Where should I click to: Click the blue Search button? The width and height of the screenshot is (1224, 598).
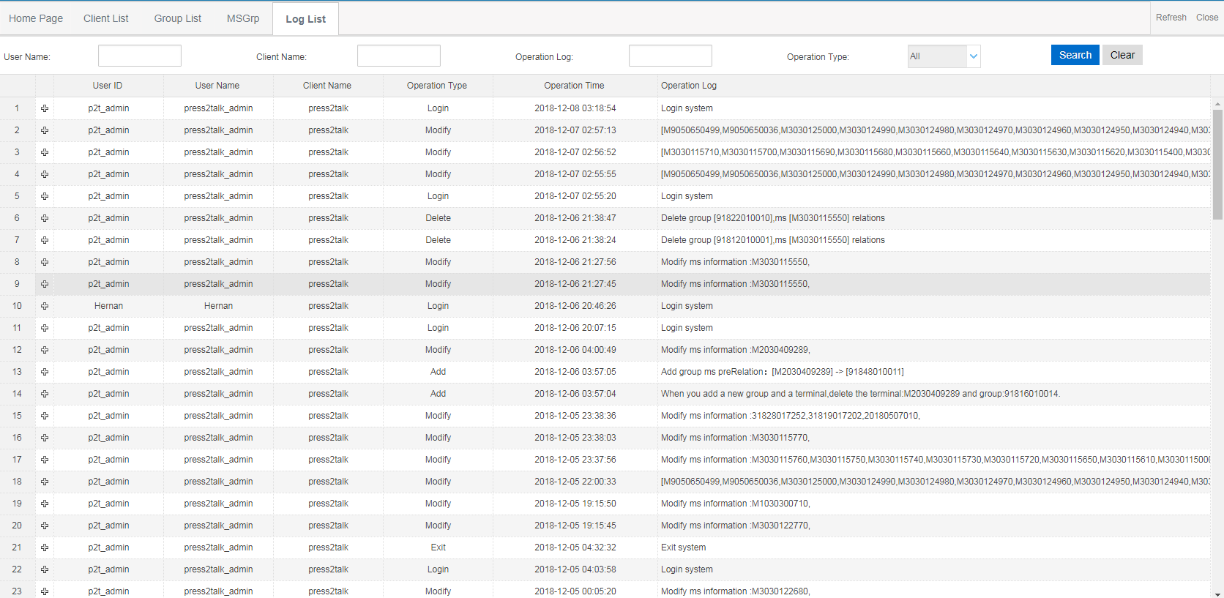click(1075, 55)
